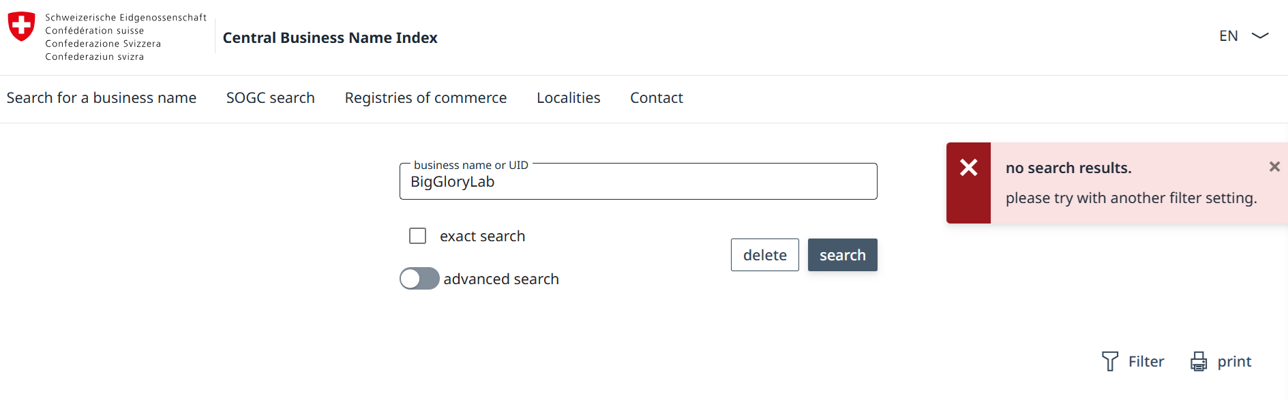Click the Central Business Name Index title
1288x400 pixels.
point(330,37)
